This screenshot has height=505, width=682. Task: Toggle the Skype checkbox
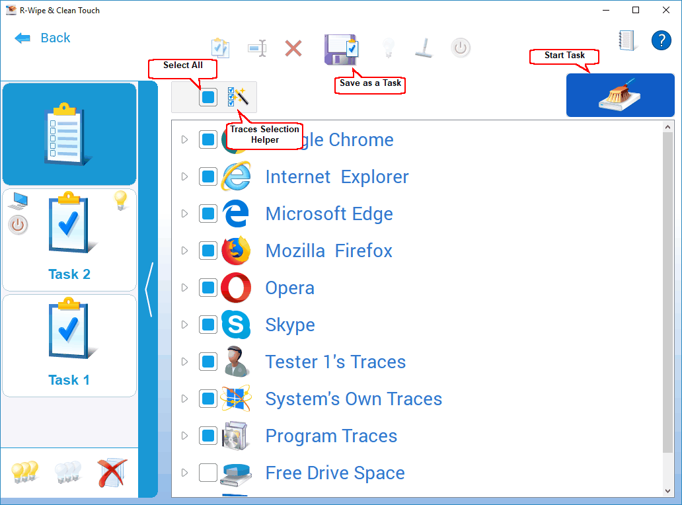tap(208, 325)
